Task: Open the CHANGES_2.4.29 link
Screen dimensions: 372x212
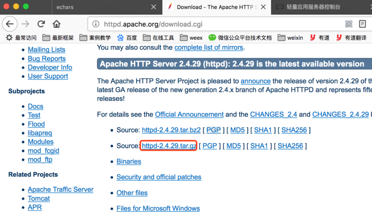Action: [x=340, y=114]
